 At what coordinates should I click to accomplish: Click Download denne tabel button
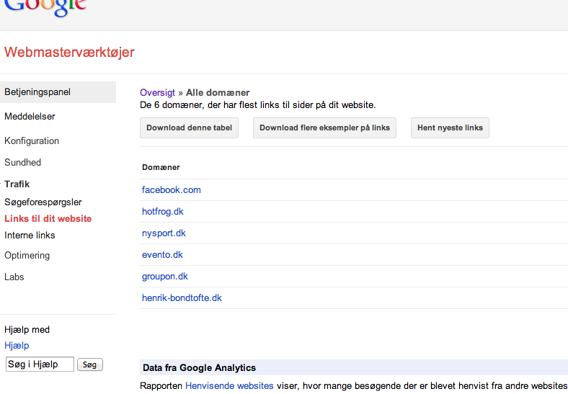click(189, 127)
